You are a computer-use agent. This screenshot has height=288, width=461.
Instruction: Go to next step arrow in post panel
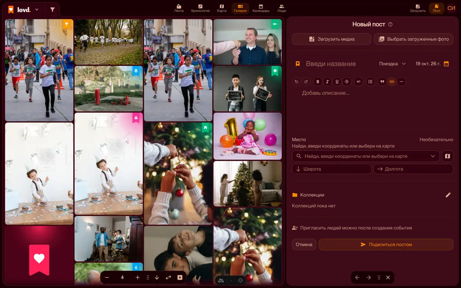coord(369,277)
